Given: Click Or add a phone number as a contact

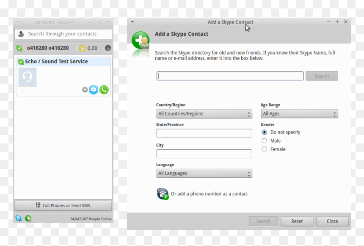Looking at the screenshot, I should 209,194.
